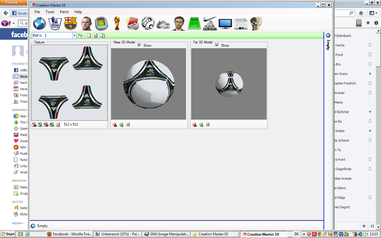This screenshot has height=238, width=381.
Task: Click the blue arrow on the side Empty panel
Action: (328, 35)
